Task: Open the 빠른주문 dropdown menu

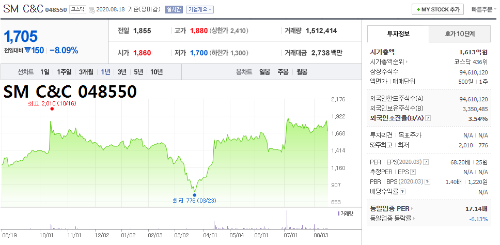Action: [484, 10]
